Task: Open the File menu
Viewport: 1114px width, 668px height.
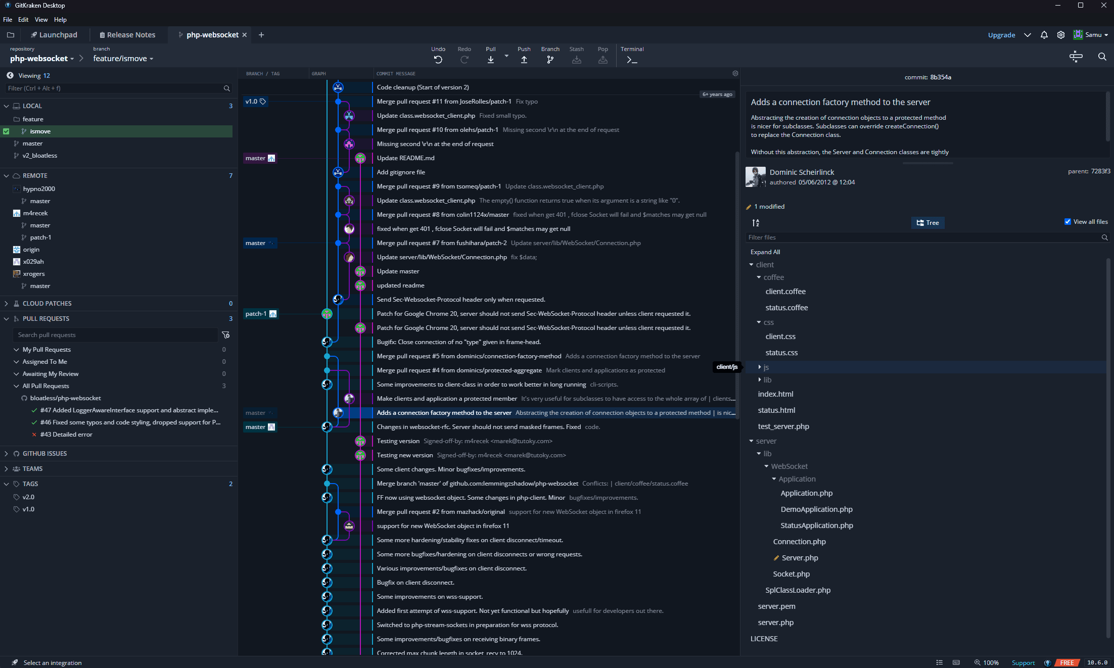Action: (8, 20)
